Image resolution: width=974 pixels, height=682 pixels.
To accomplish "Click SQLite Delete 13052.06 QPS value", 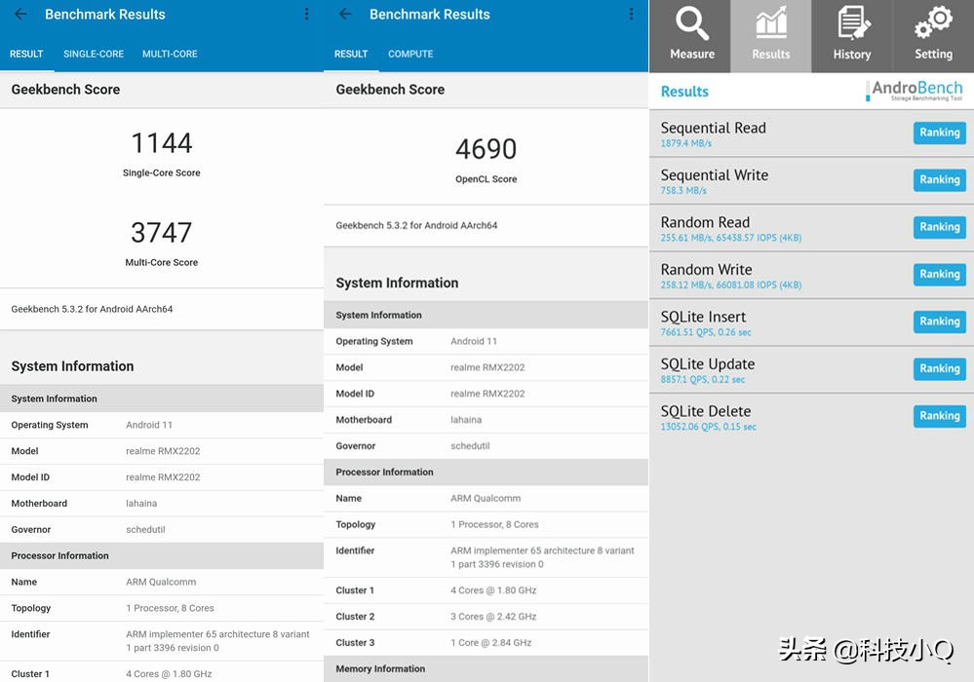I will (708, 427).
